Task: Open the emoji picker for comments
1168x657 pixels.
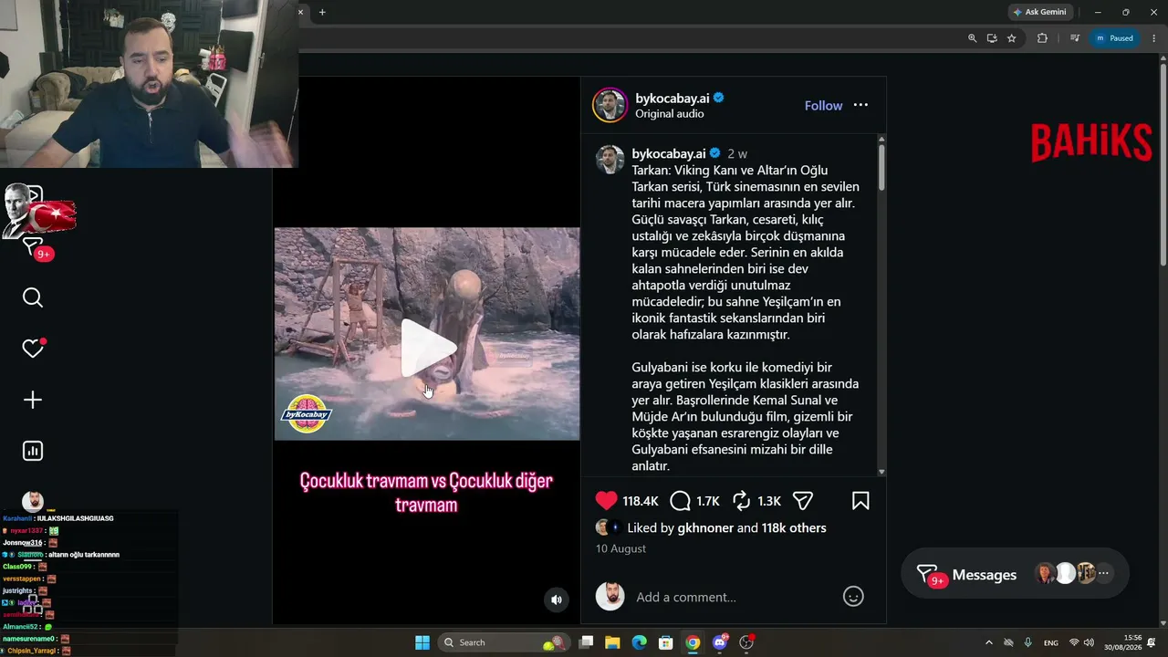Action: pyautogui.click(x=853, y=597)
